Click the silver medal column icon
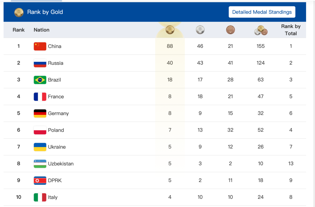Viewport: 315px width, 207px height. (x=200, y=30)
